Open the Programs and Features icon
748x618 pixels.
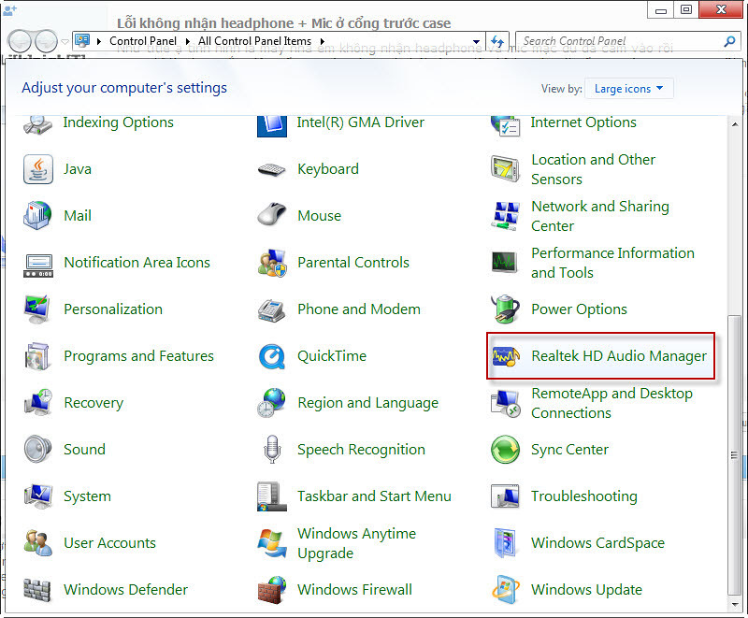click(37, 356)
